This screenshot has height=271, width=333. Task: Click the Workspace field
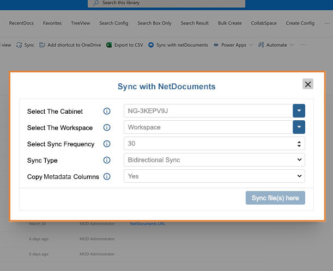point(208,127)
